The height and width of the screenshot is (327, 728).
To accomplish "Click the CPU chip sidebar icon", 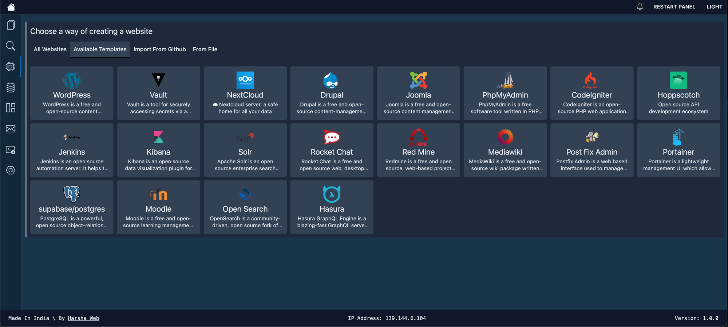I will (11, 67).
